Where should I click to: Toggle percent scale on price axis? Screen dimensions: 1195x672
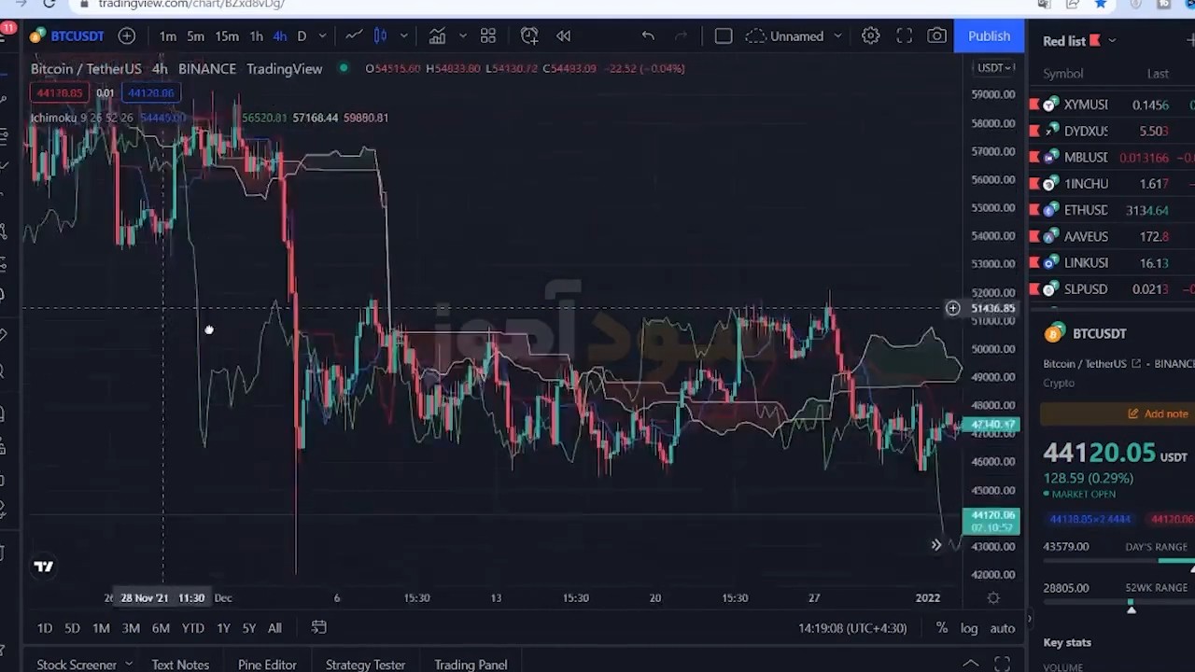tap(942, 628)
